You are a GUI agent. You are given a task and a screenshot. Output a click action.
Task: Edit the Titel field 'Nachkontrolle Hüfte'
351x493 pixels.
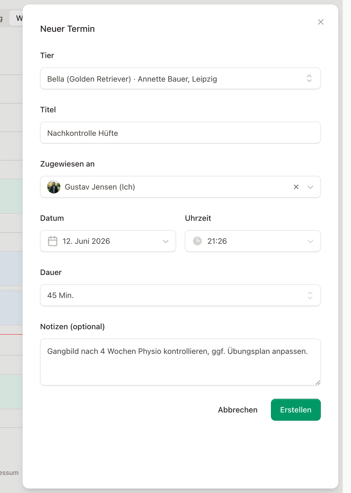click(180, 133)
